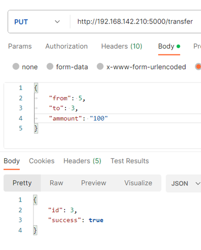The image size is (201, 250).
Task: Click the true value in response
Action: tap(96, 220)
